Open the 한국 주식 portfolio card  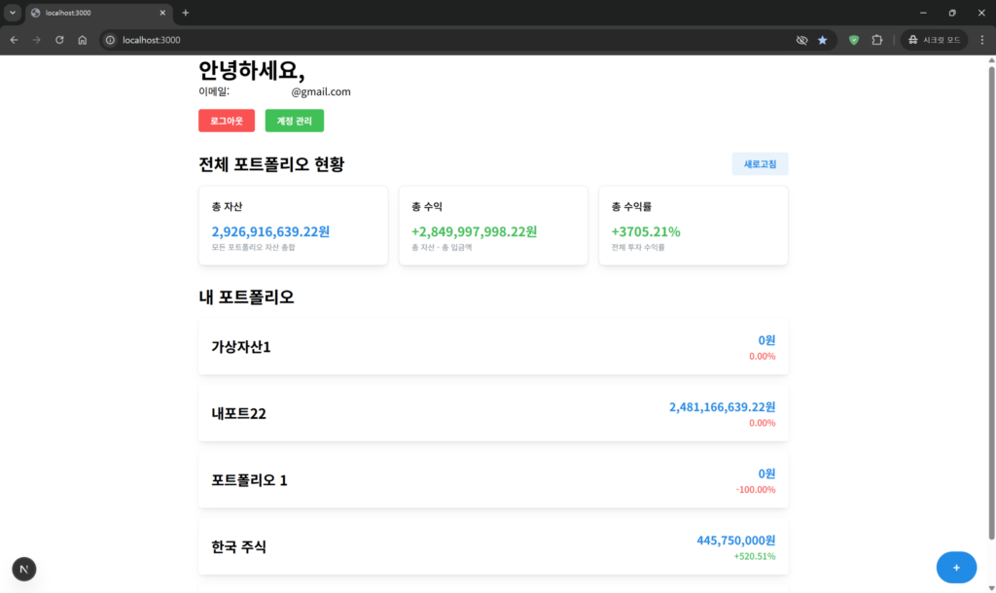492,547
